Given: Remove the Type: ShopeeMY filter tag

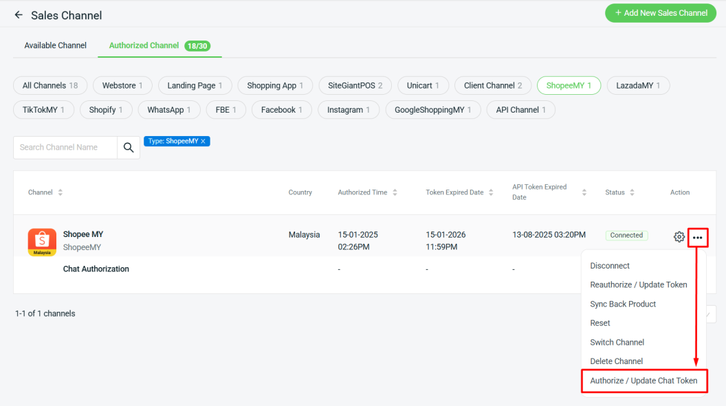Looking at the screenshot, I should click(x=203, y=141).
